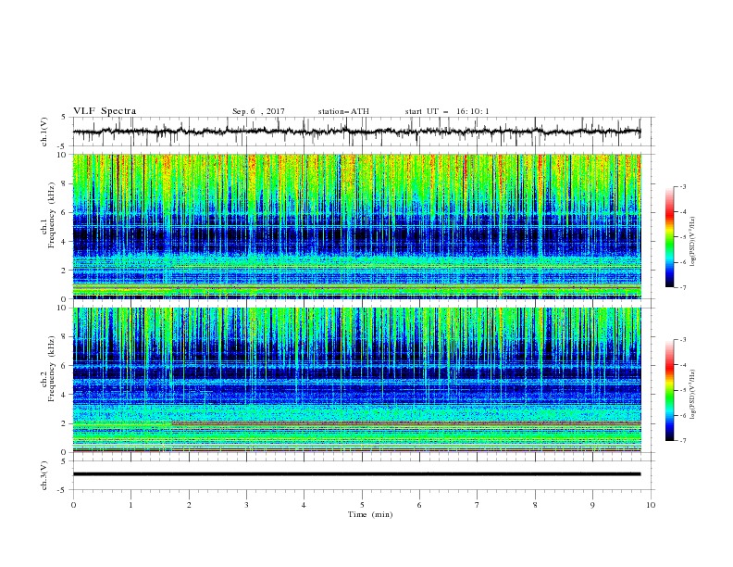Viewport: 733px width, 567px height.
Task: Click the upper colorbar "log(PSD)(V²/Hz)" label
Action: coord(693,242)
